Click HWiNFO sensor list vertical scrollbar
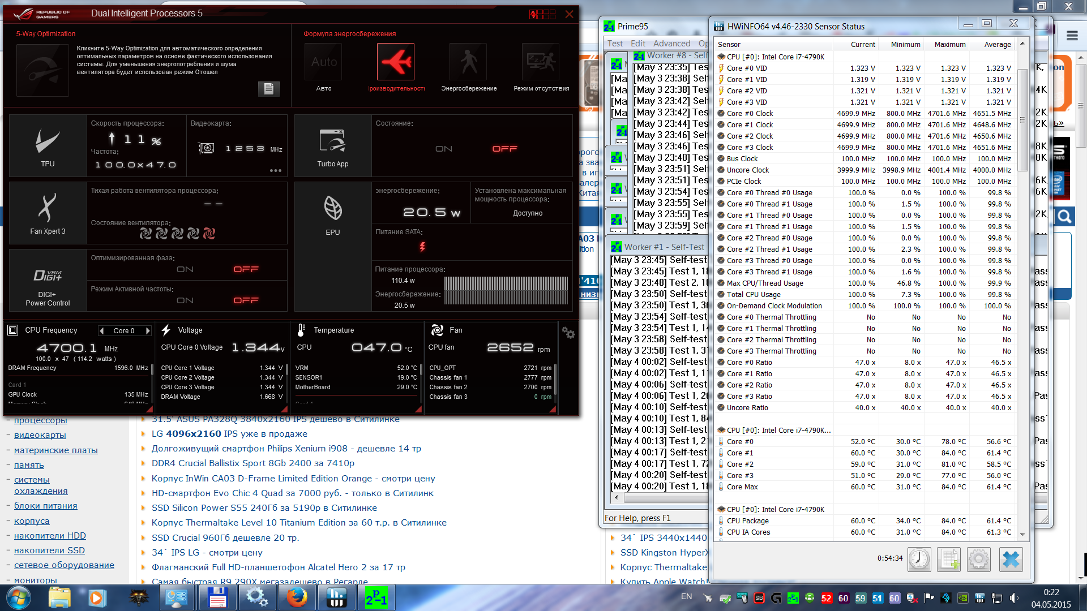This screenshot has height=611, width=1087. point(1022,120)
